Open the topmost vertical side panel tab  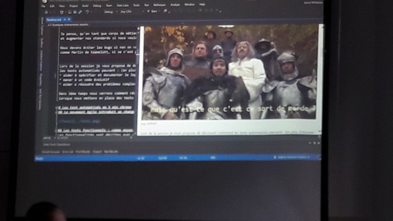[42, 27]
